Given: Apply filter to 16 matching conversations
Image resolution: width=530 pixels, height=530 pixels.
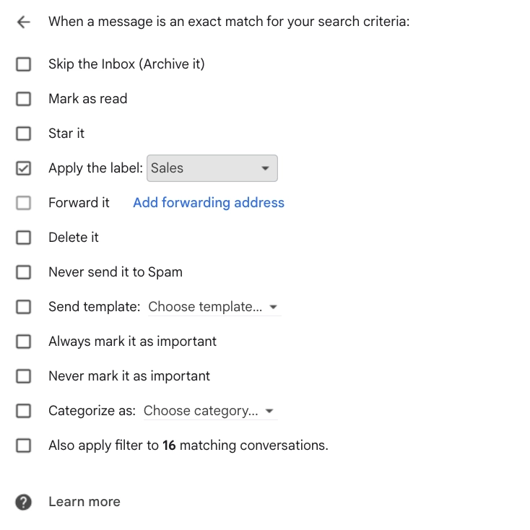Looking at the screenshot, I should pyautogui.click(x=24, y=446).
